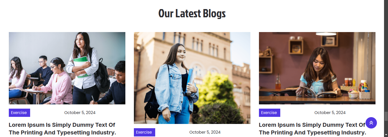Click the scrollbar down arrow

[386, 135]
